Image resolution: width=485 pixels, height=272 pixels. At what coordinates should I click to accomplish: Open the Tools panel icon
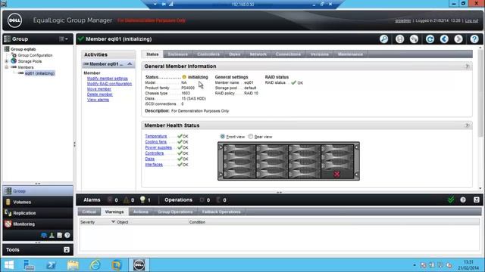(x=67, y=250)
